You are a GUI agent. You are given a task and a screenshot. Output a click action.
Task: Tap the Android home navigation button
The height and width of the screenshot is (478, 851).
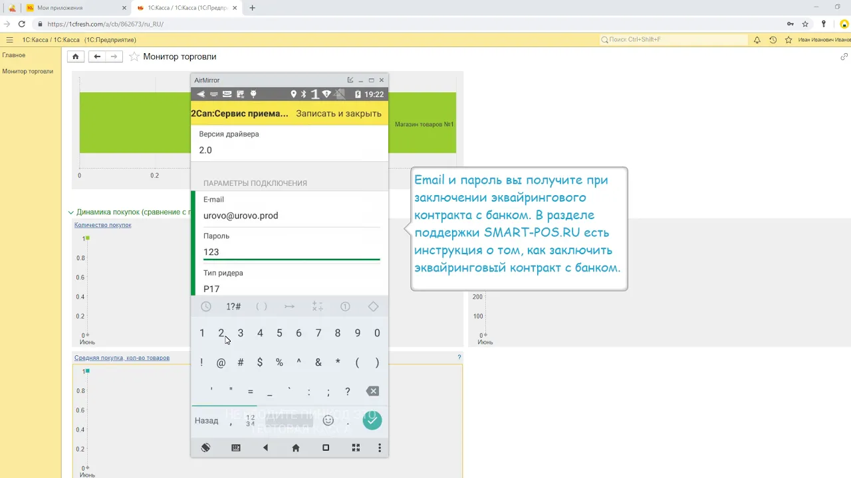pyautogui.click(x=296, y=448)
